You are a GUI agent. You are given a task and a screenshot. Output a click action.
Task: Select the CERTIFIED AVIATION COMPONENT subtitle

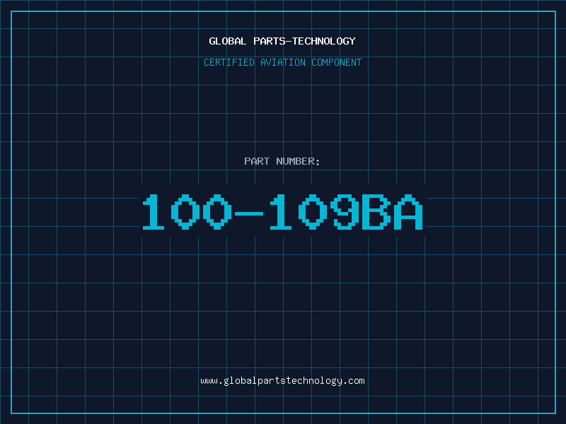282,62
